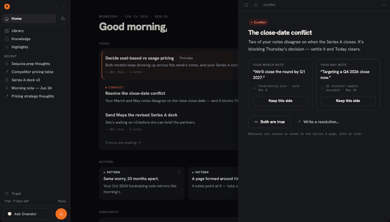Click the orange round record button
Image resolution: width=390 pixels, height=222 pixels.
pyautogui.click(x=61, y=214)
